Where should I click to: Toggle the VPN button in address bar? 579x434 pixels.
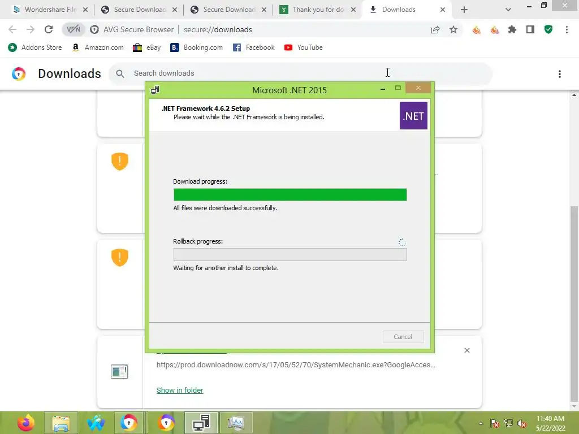click(x=73, y=29)
